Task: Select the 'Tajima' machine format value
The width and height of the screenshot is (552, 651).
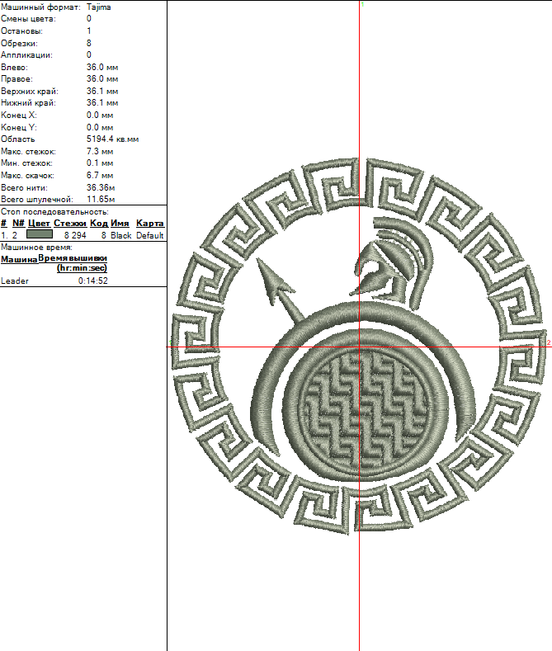Action: tap(99, 7)
